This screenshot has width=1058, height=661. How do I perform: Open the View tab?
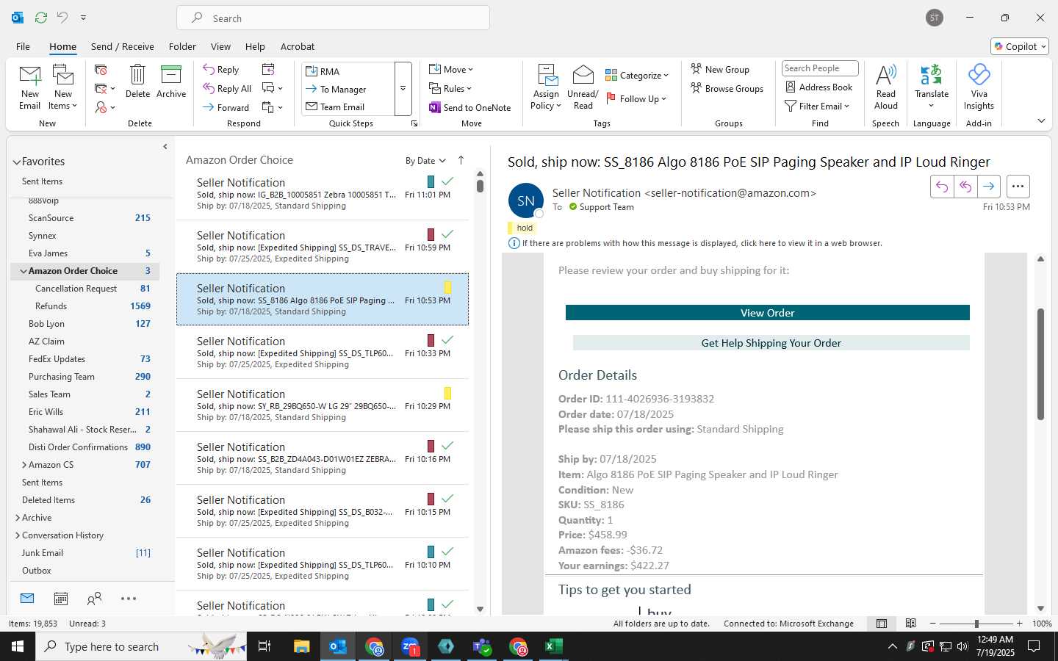220,46
